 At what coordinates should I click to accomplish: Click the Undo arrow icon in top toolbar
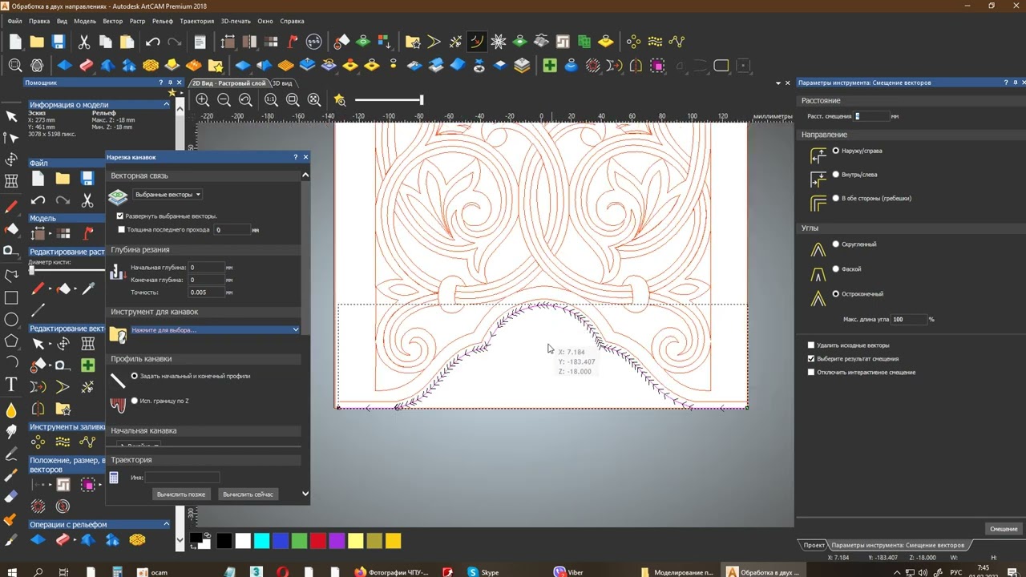[153, 42]
